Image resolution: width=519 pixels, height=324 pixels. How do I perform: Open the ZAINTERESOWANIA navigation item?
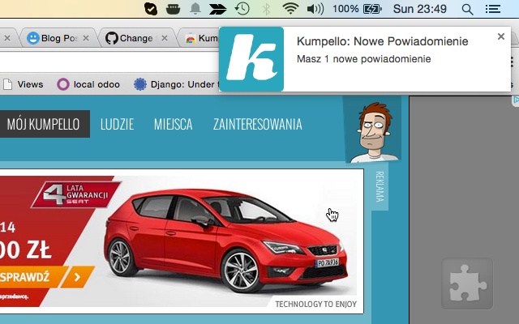[x=258, y=124]
